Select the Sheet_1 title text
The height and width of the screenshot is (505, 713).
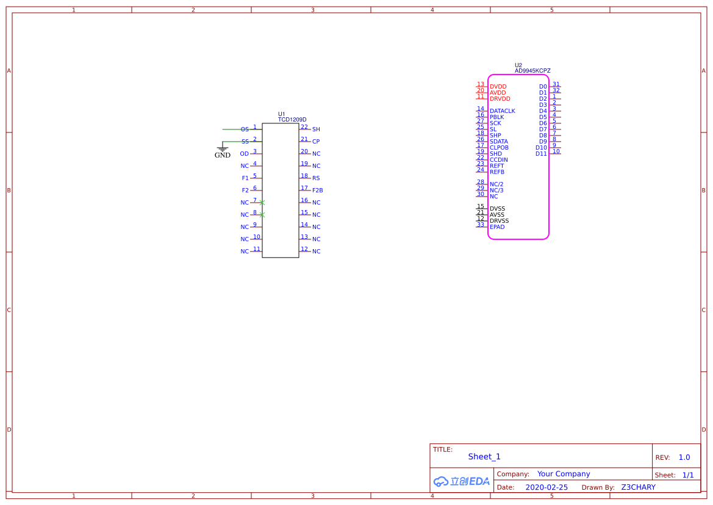tap(484, 457)
